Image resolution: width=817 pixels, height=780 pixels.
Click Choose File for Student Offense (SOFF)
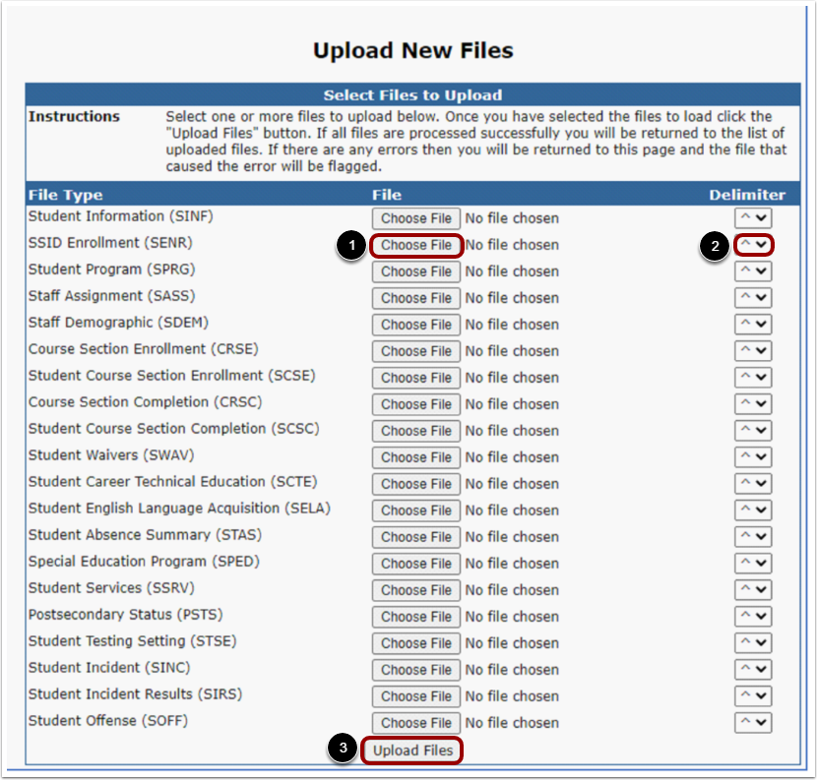point(415,722)
